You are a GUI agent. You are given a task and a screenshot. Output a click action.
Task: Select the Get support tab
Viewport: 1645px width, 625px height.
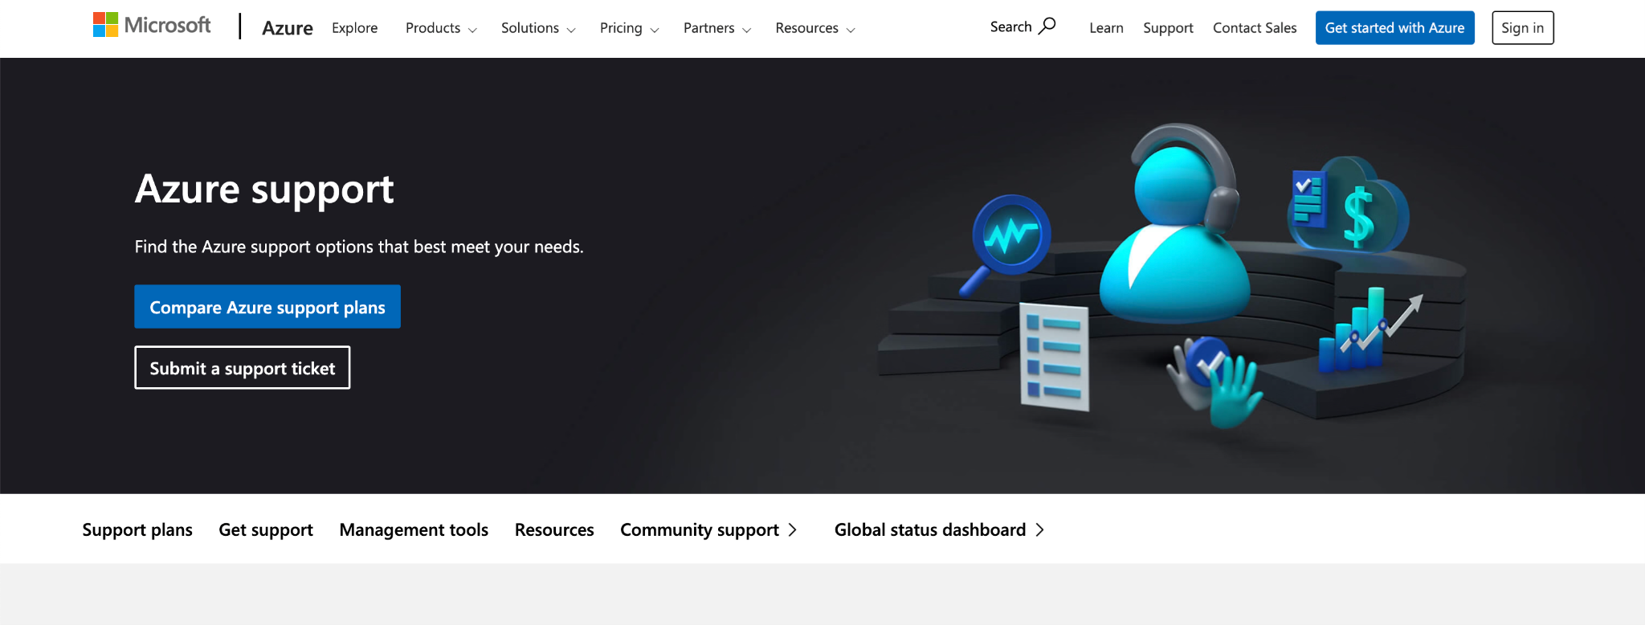[266, 529]
